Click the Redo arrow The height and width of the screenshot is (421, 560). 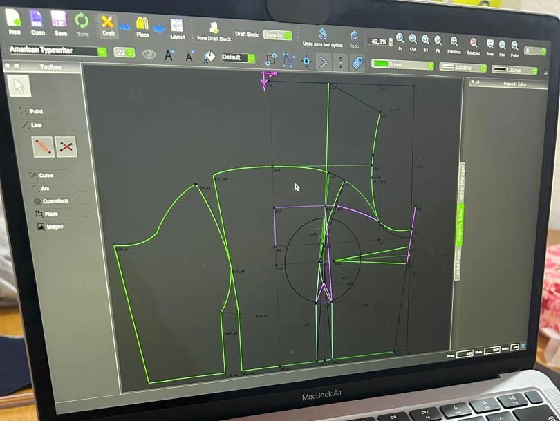[354, 39]
